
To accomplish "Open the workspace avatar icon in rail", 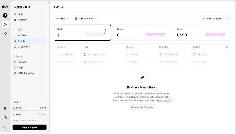I will point(5,15).
